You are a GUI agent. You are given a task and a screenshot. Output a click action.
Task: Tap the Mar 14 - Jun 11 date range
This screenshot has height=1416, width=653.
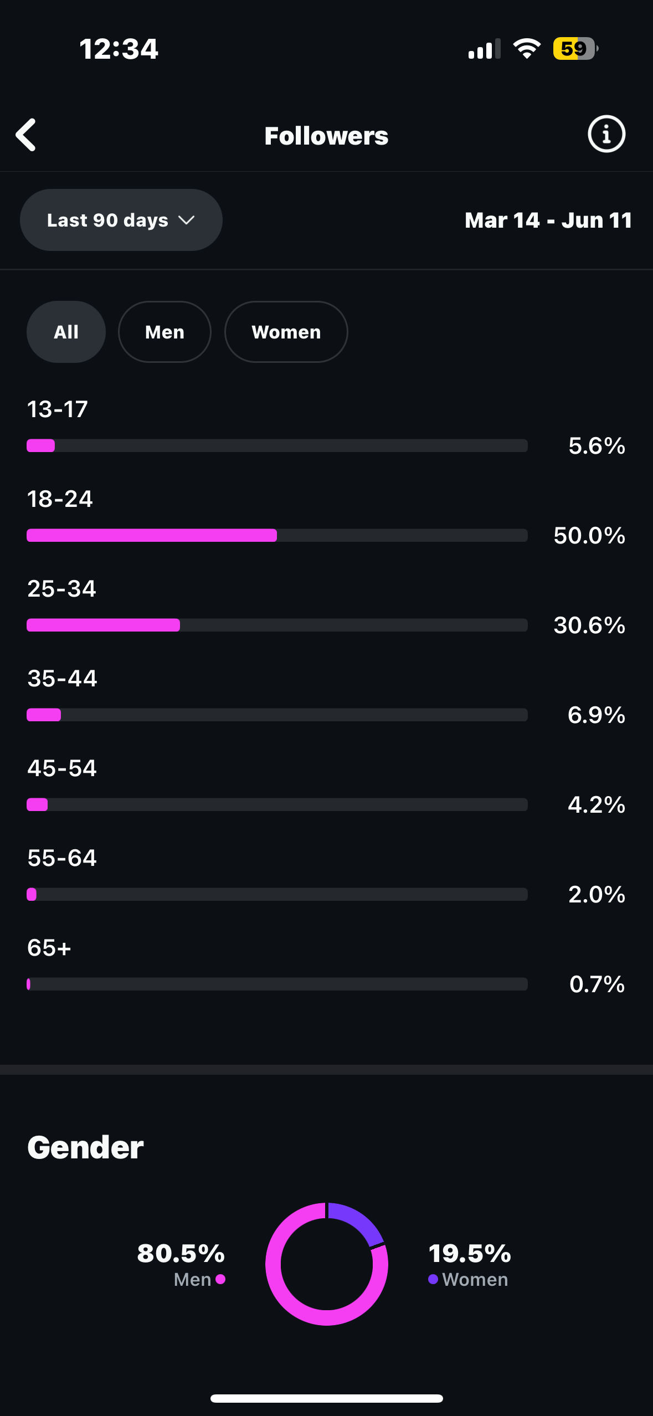pos(548,220)
